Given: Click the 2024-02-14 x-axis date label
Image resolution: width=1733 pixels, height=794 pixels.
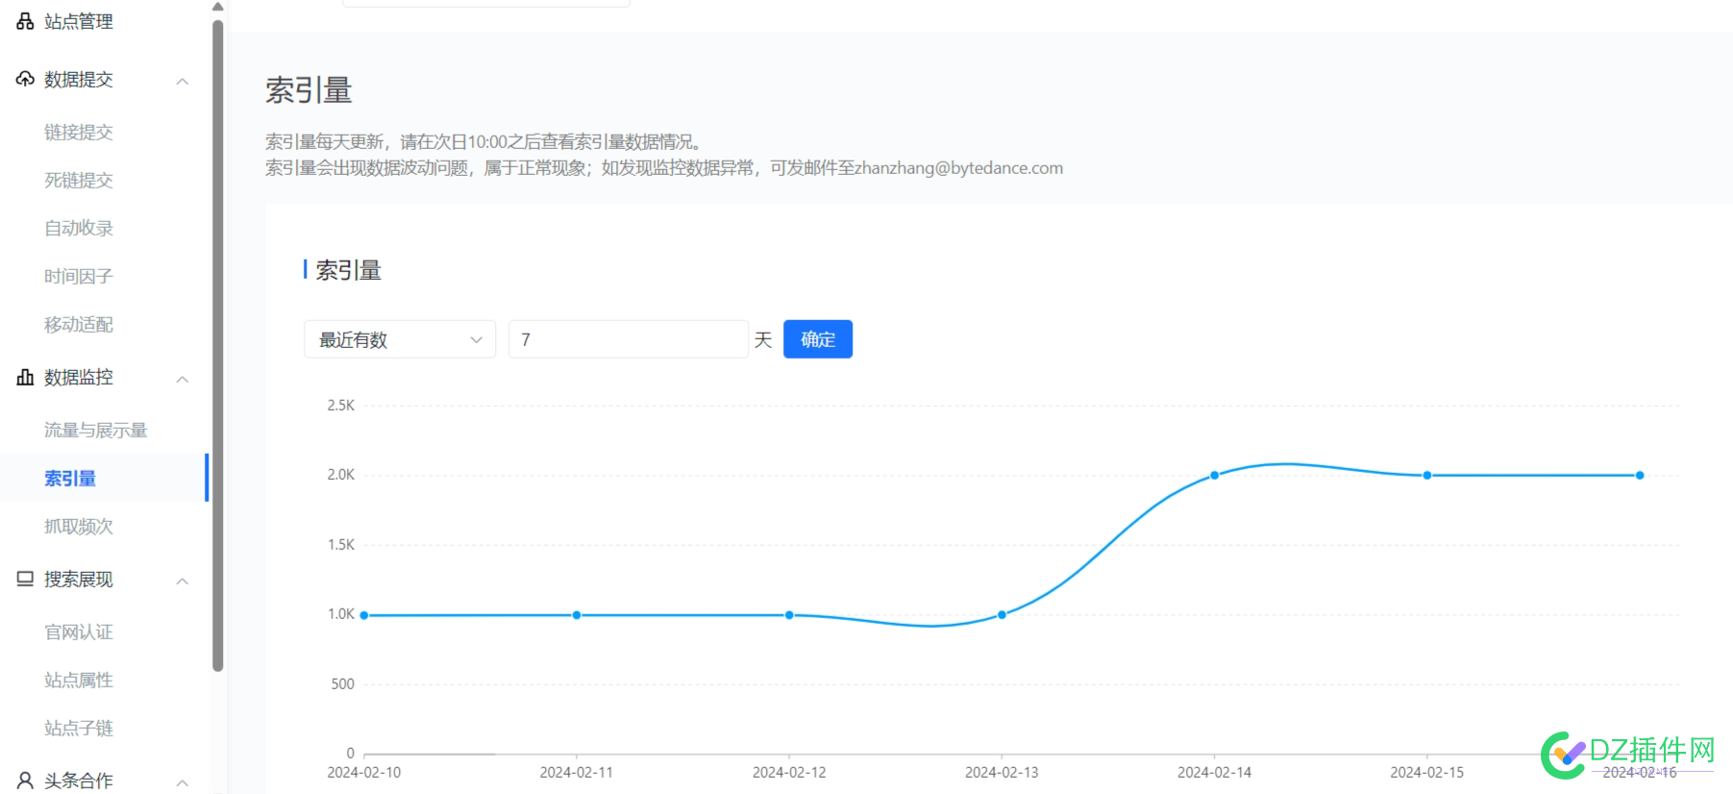Looking at the screenshot, I should (x=1215, y=773).
